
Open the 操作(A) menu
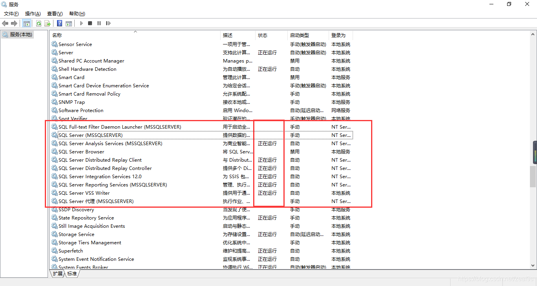point(33,14)
